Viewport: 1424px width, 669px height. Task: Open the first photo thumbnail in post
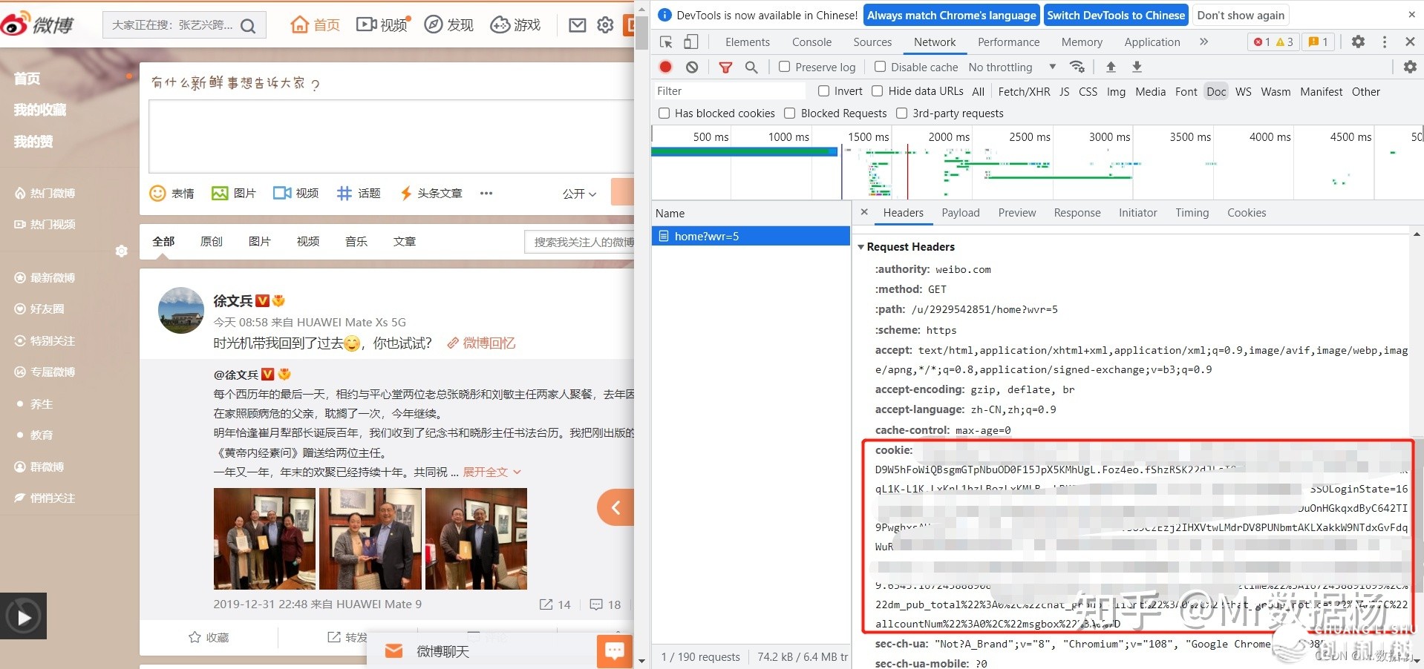[x=264, y=538]
